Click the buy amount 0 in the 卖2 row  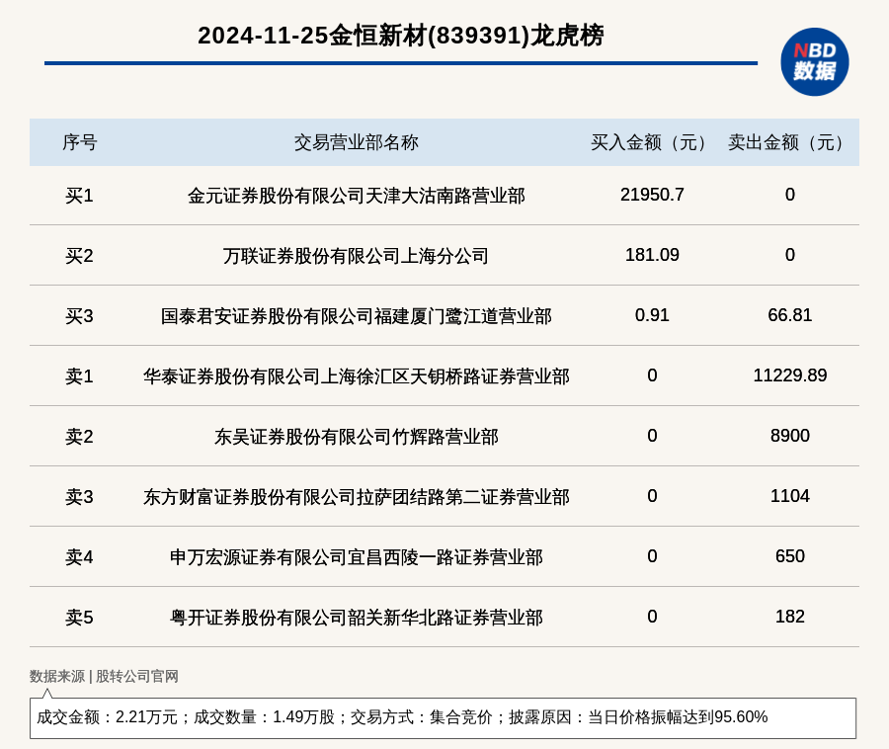pyautogui.click(x=652, y=436)
